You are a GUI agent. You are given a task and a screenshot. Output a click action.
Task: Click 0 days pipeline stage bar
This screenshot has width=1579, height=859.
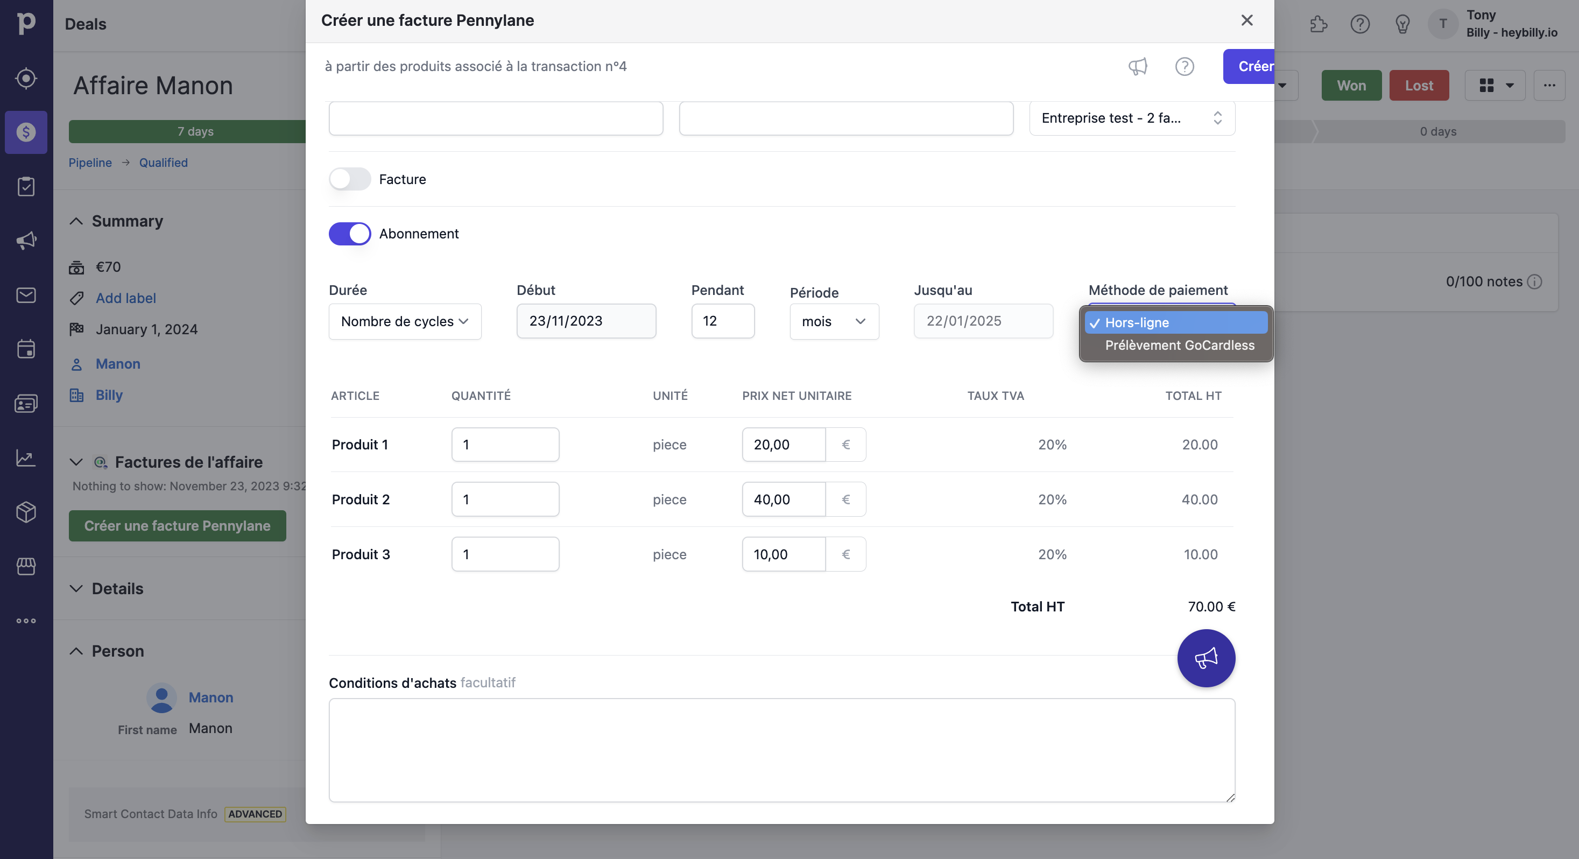1438,131
